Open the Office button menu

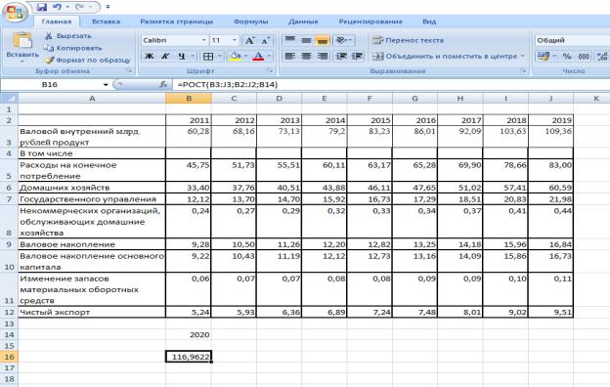(15, 12)
